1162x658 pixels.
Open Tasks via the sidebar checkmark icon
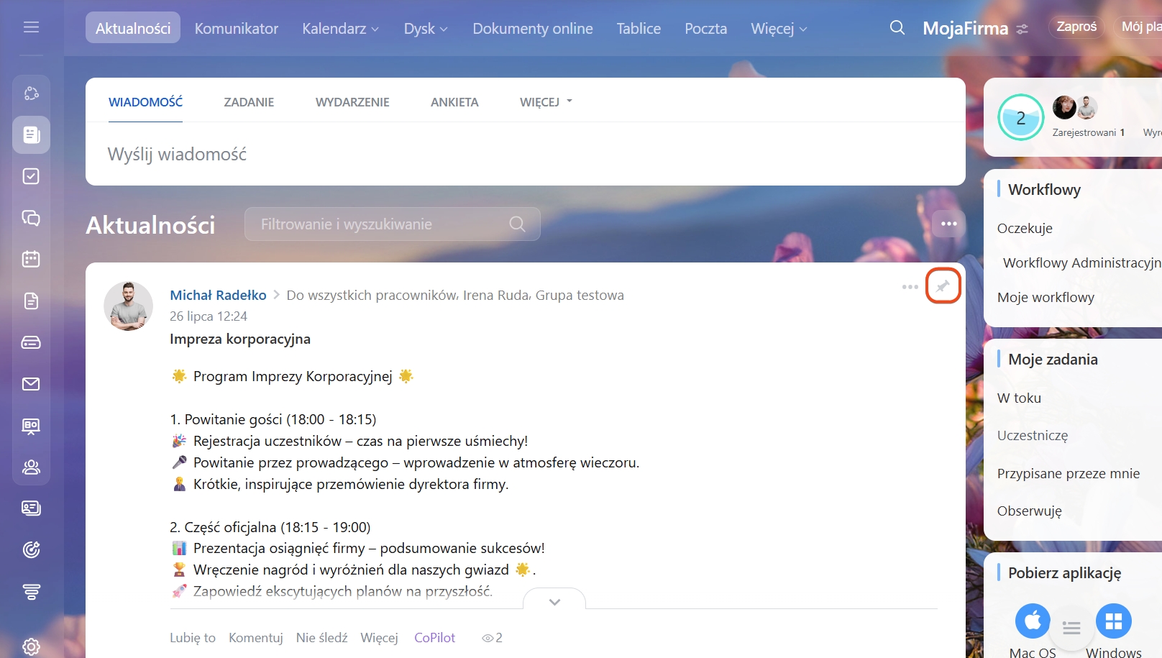pos(31,176)
